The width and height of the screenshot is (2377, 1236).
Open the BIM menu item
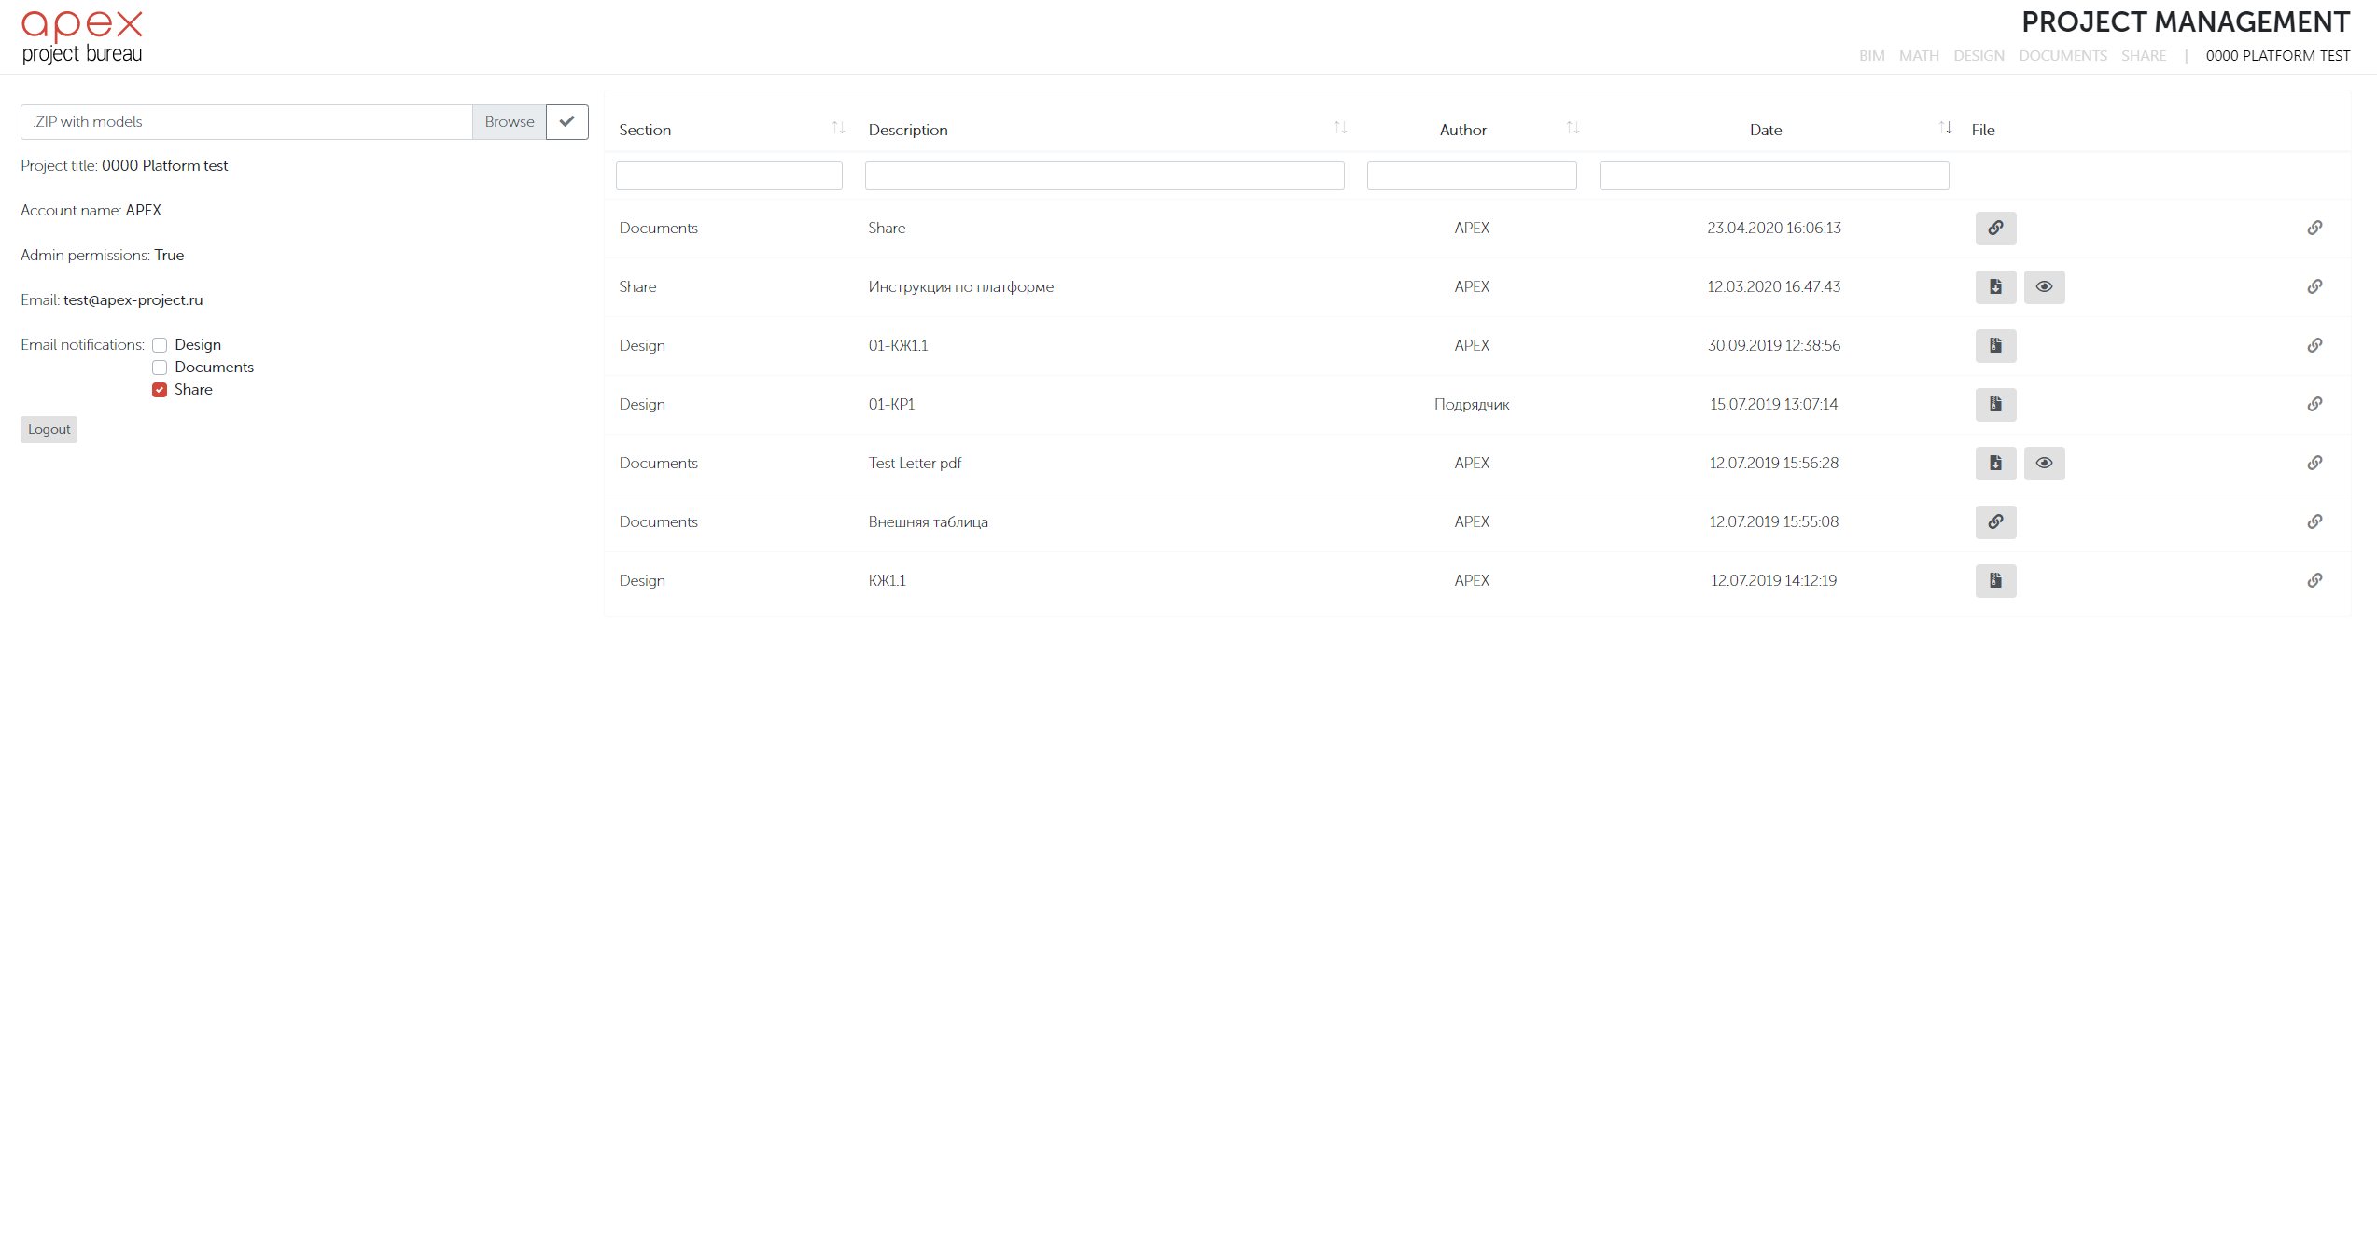click(1871, 56)
